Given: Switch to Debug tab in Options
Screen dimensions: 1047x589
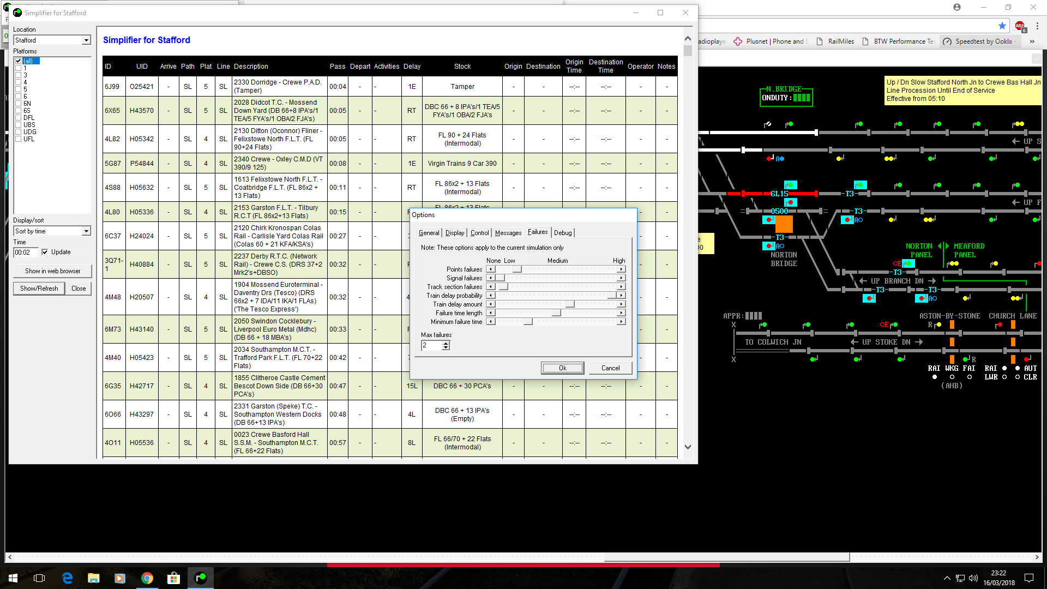Looking at the screenshot, I should (563, 233).
